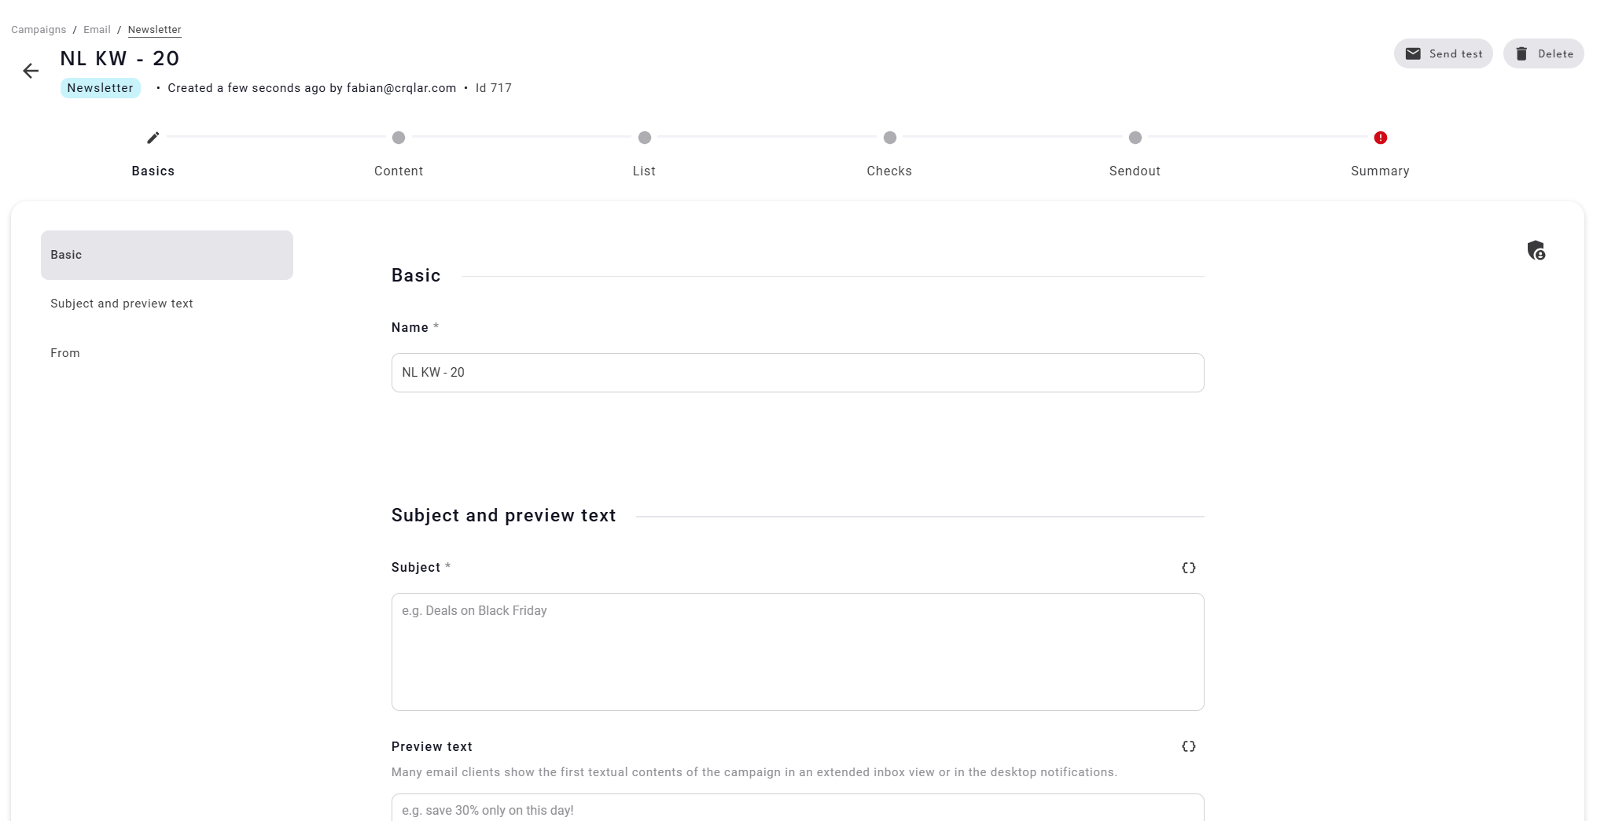
Task: Click the trash icon in Delete
Action: click(1521, 54)
